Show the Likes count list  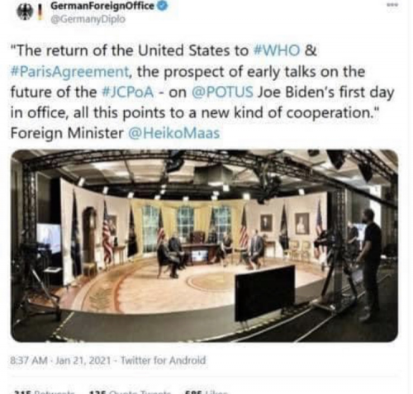(x=206, y=392)
